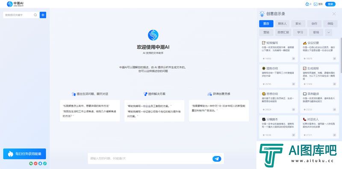Click the use icon on 会议纪要 card

(x=334, y=59)
